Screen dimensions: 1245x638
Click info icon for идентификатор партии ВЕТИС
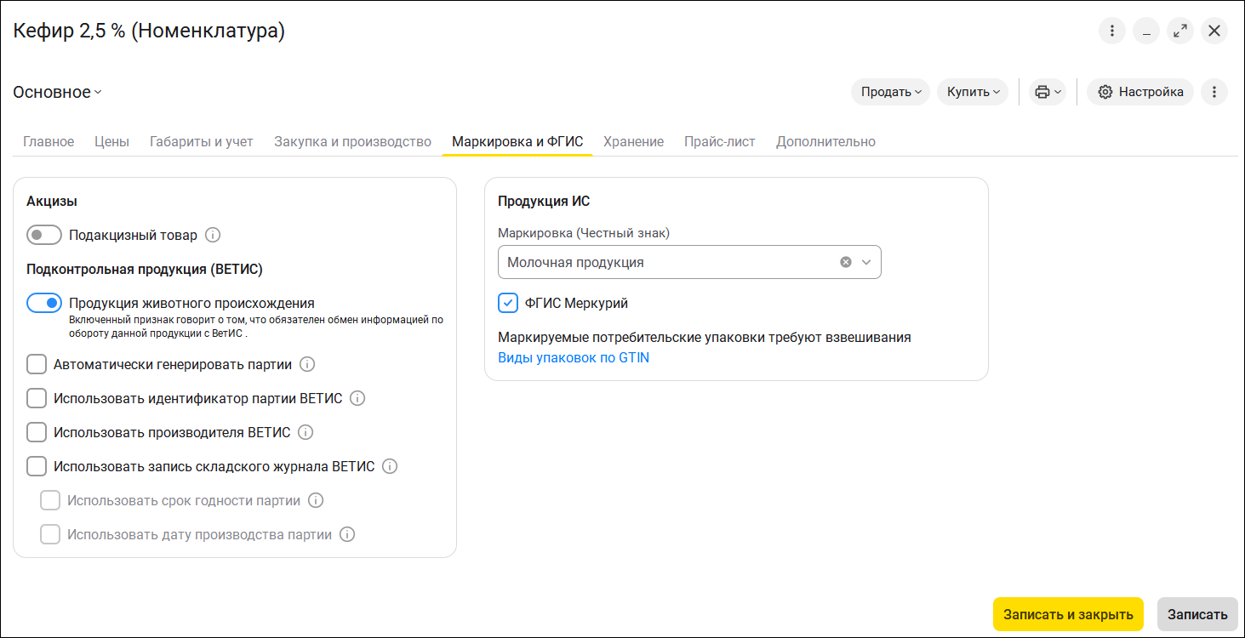357,398
